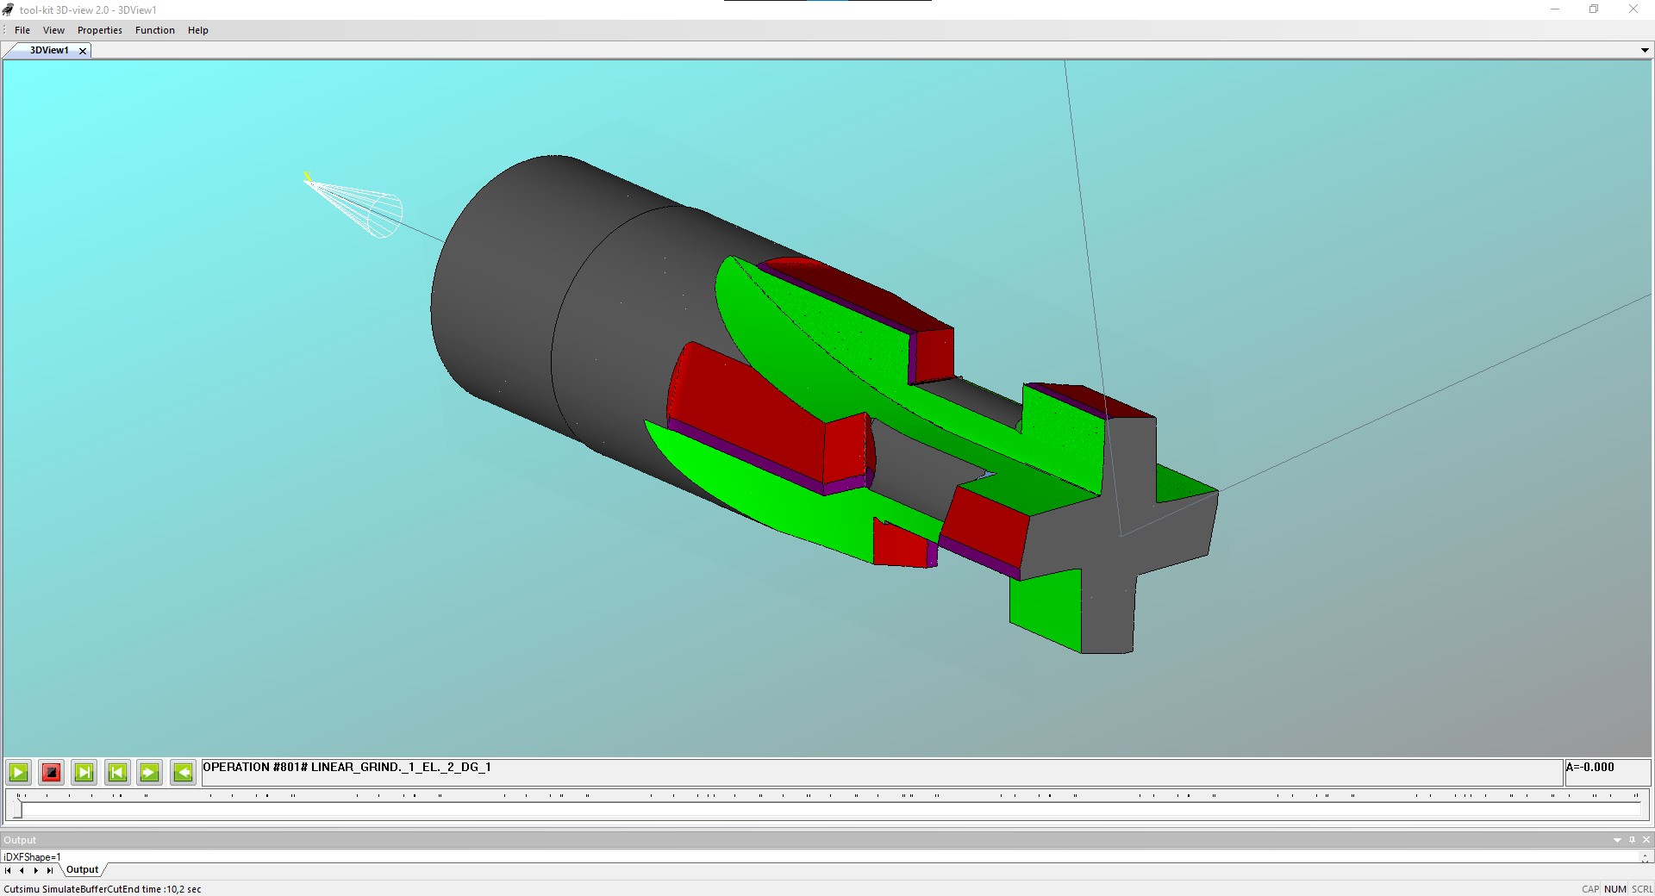Open the Output panel options dropdown arrow
The height and width of the screenshot is (896, 1655).
1617,840
